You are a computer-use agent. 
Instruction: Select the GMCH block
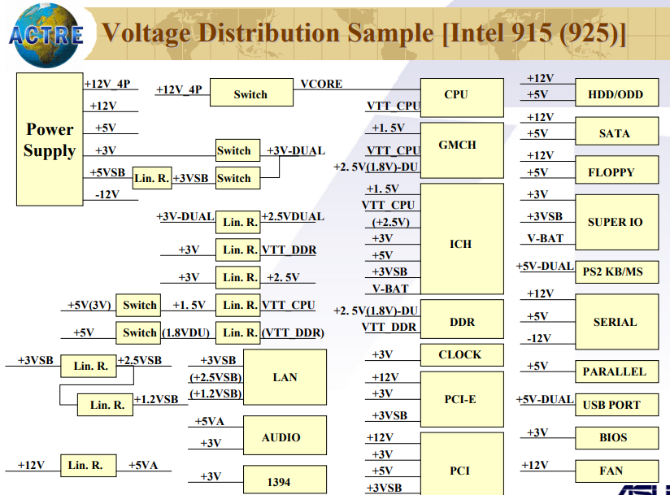point(462,150)
